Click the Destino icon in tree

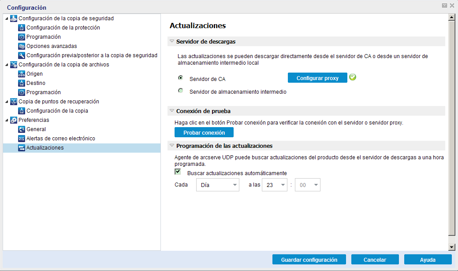point(22,83)
